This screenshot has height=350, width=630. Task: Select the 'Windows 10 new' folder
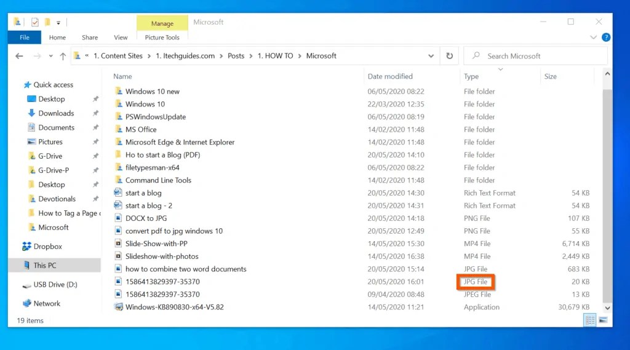click(153, 91)
